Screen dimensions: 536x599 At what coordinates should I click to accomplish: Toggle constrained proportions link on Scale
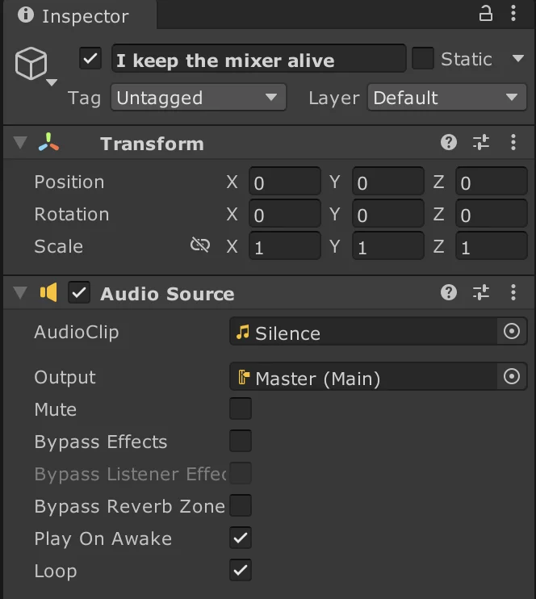[200, 245]
